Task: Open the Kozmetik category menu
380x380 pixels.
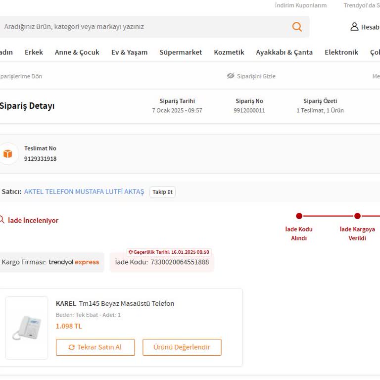Action: click(x=229, y=52)
